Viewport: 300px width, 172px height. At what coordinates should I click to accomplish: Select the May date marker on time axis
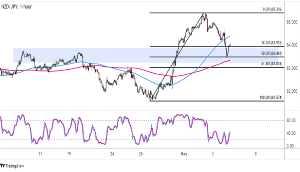click(x=184, y=154)
